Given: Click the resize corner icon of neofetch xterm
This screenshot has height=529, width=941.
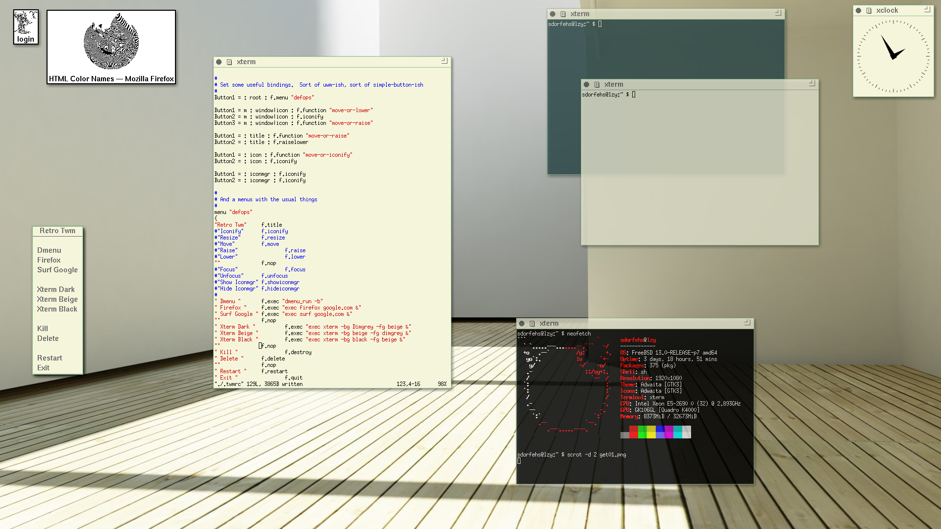Looking at the screenshot, I should 747,323.
